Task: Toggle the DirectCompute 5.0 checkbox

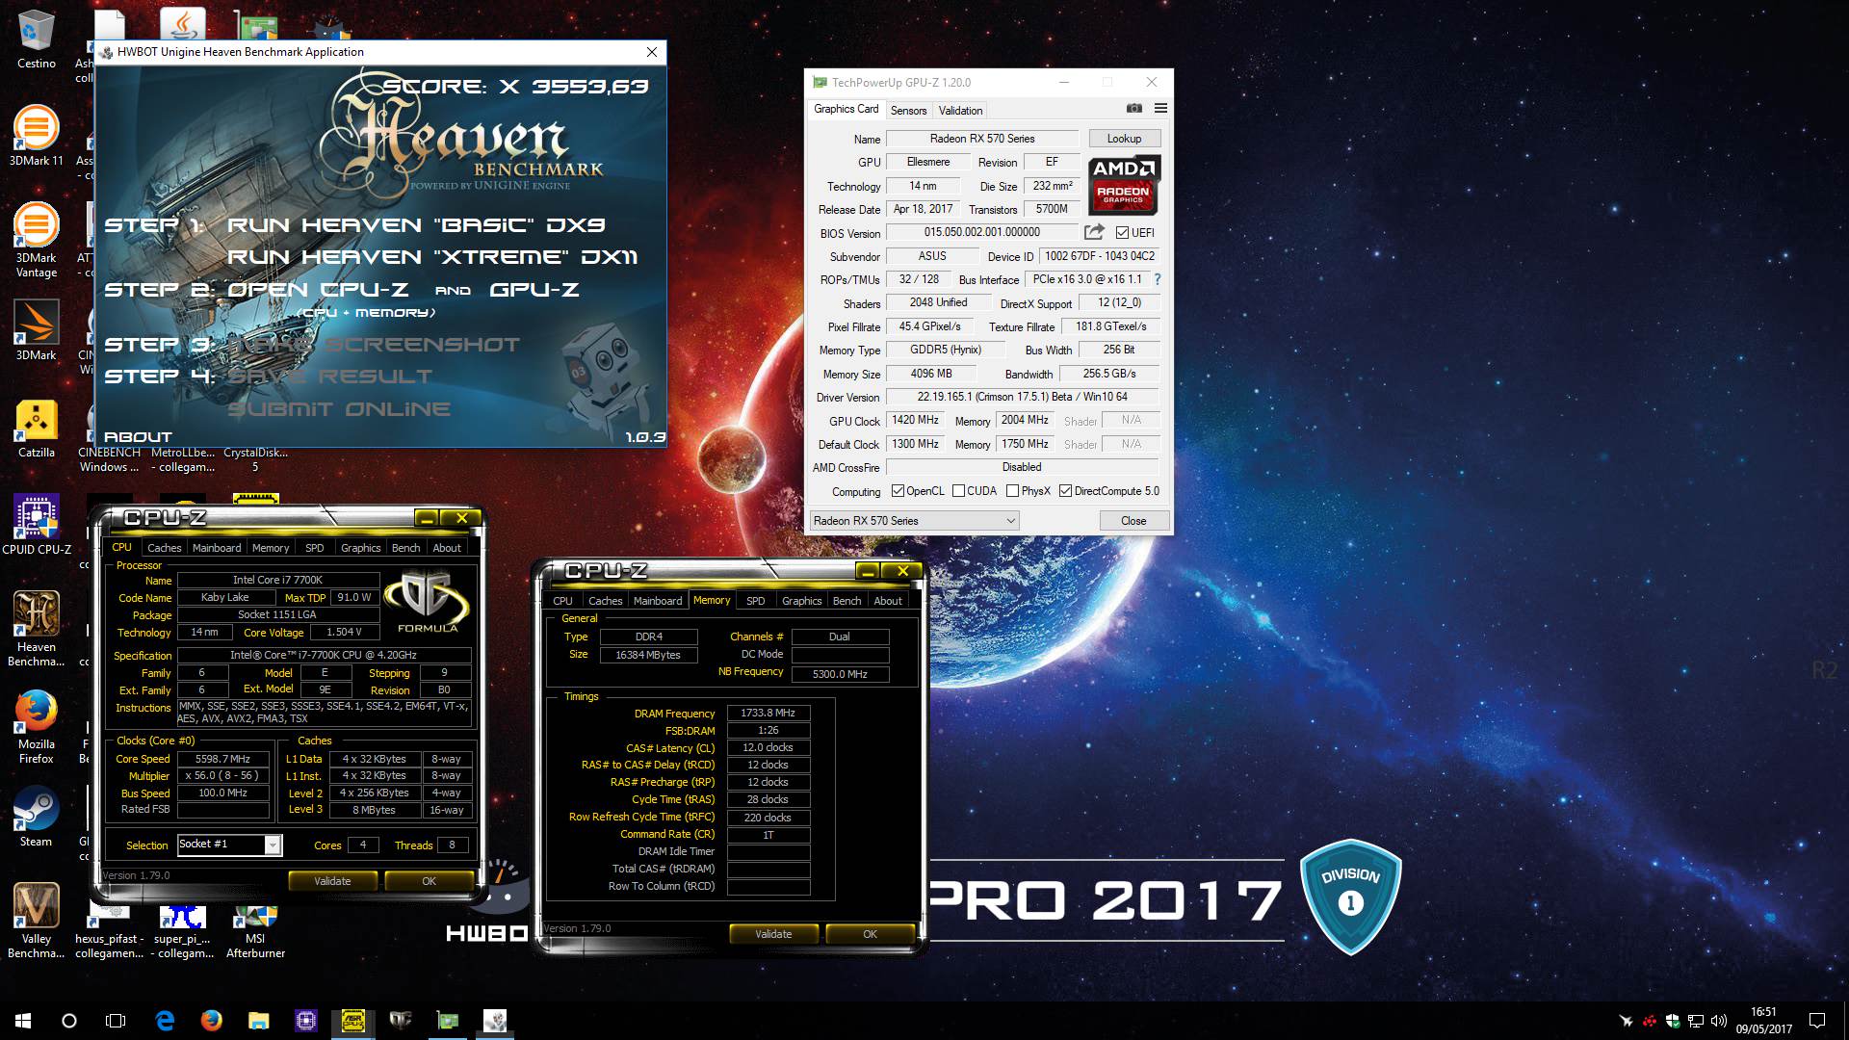Action: click(x=1065, y=491)
